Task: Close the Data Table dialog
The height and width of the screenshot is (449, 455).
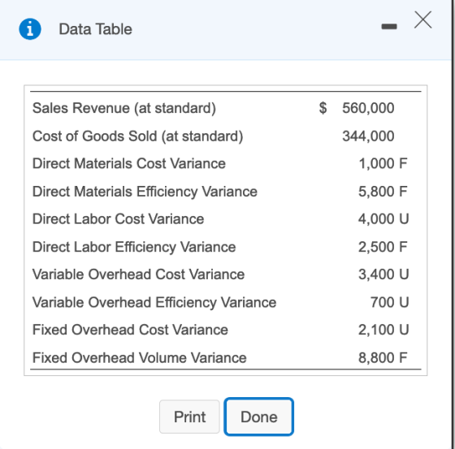Action: pos(422,20)
